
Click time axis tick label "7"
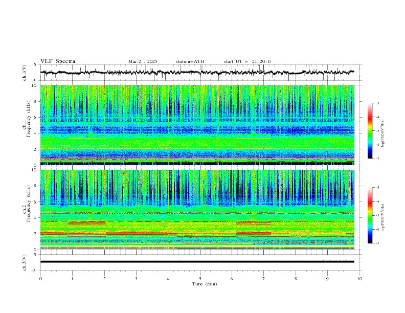264,279
